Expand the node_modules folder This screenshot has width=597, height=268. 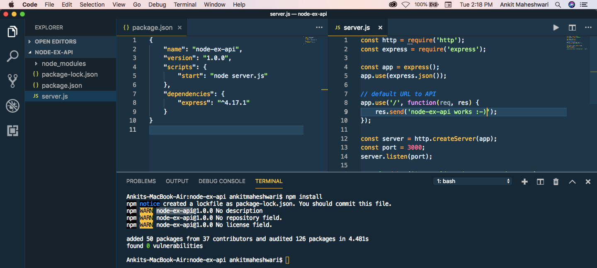click(70, 64)
